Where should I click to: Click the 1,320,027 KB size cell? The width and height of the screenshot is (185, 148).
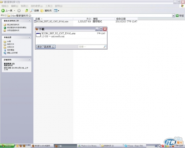pos(84,22)
